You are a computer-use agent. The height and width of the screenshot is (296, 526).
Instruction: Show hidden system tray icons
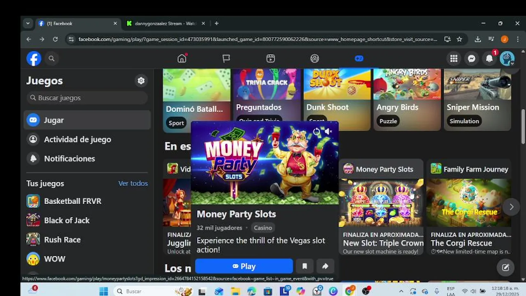tap(401, 291)
